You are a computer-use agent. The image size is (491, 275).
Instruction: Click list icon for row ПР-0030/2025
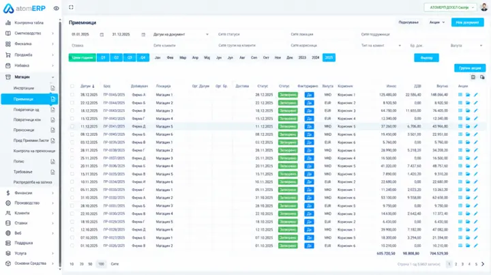click(x=460, y=214)
